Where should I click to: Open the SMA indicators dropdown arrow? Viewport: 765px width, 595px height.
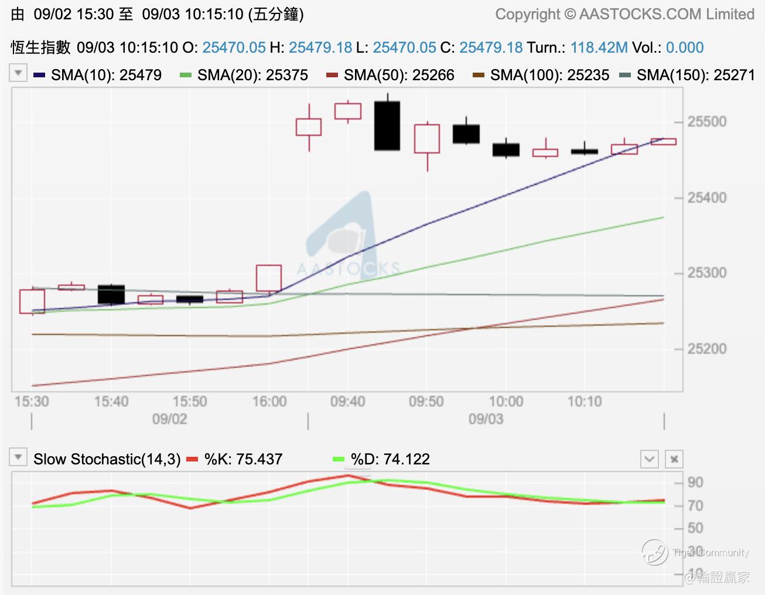[x=18, y=73]
